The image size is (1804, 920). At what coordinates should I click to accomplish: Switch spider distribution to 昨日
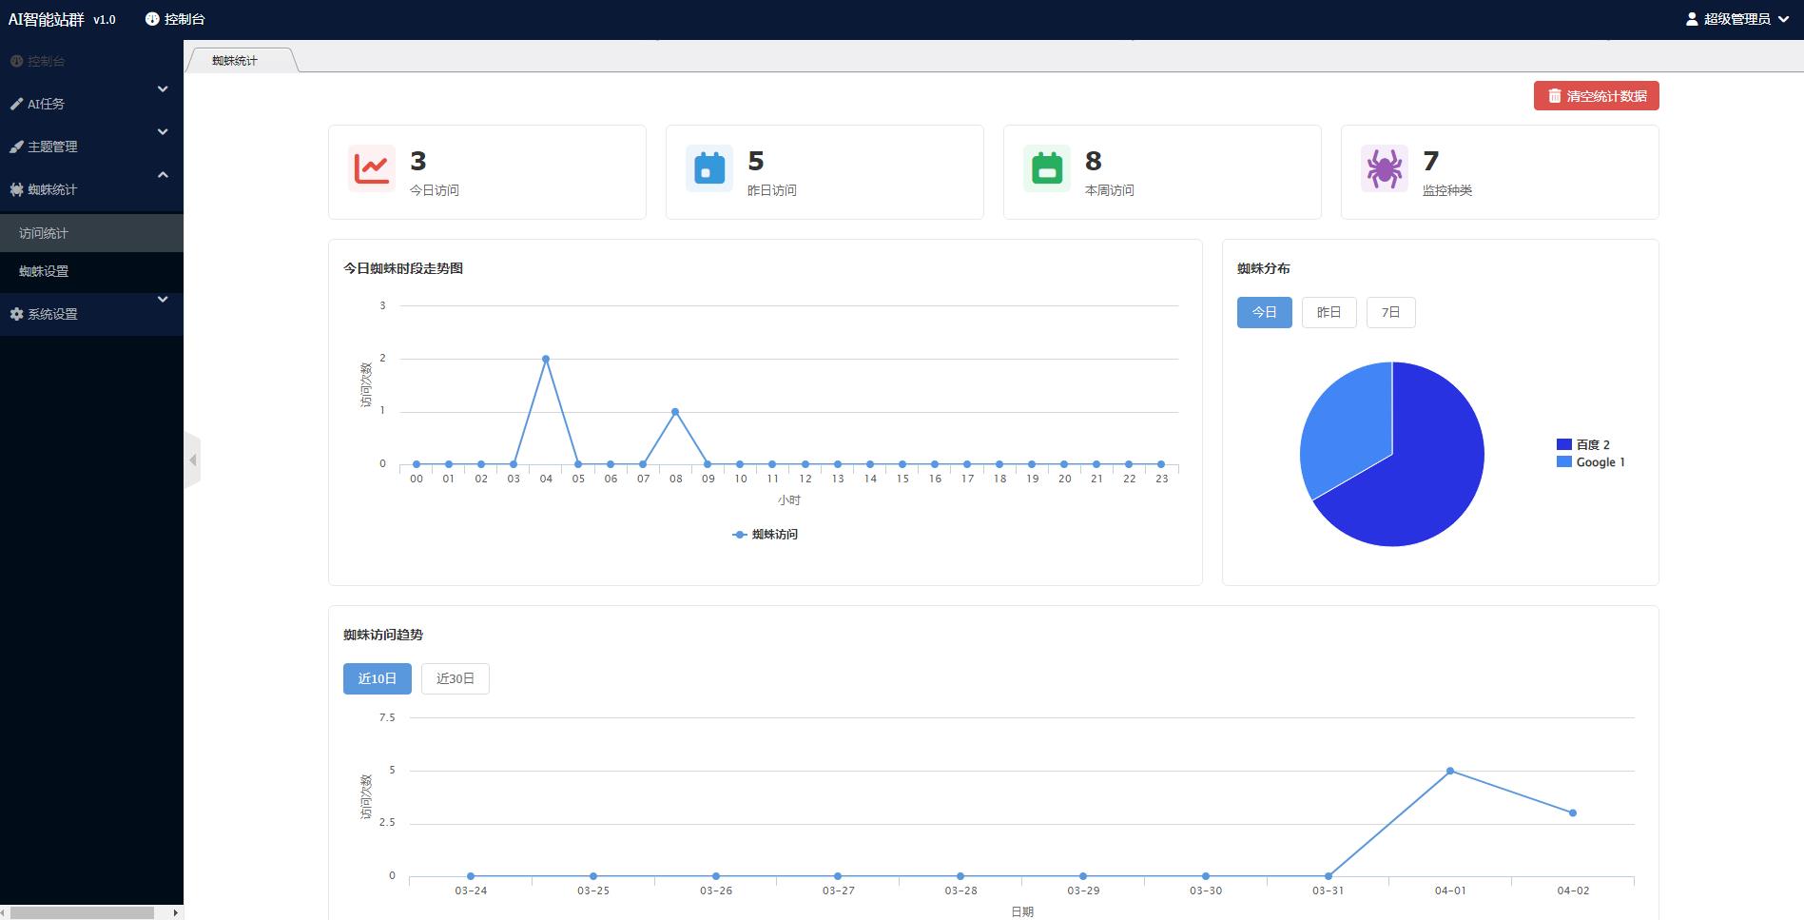click(x=1329, y=312)
